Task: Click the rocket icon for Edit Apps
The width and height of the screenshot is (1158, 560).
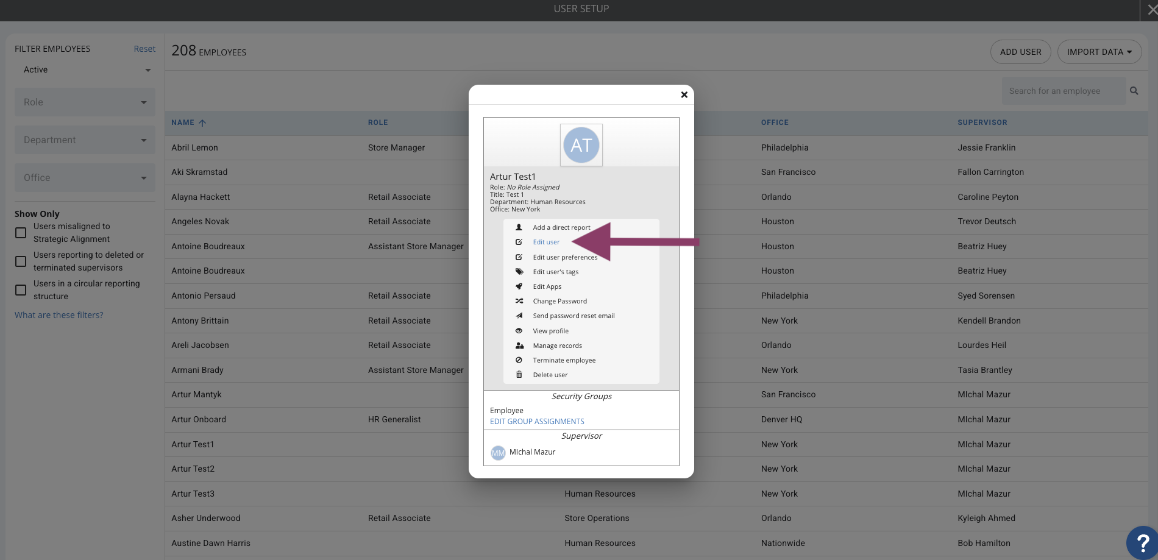Action: [519, 286]
